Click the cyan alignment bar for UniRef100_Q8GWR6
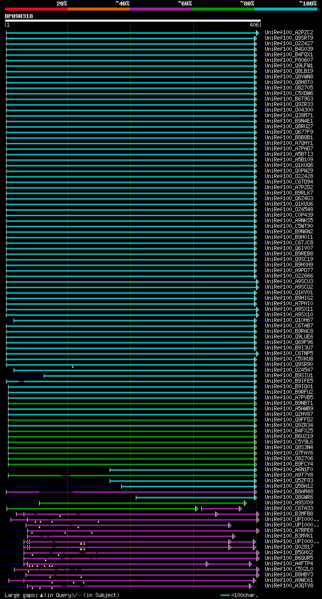Image resolution: width=322 pixels, height=599 pixels. coord(196,498)
